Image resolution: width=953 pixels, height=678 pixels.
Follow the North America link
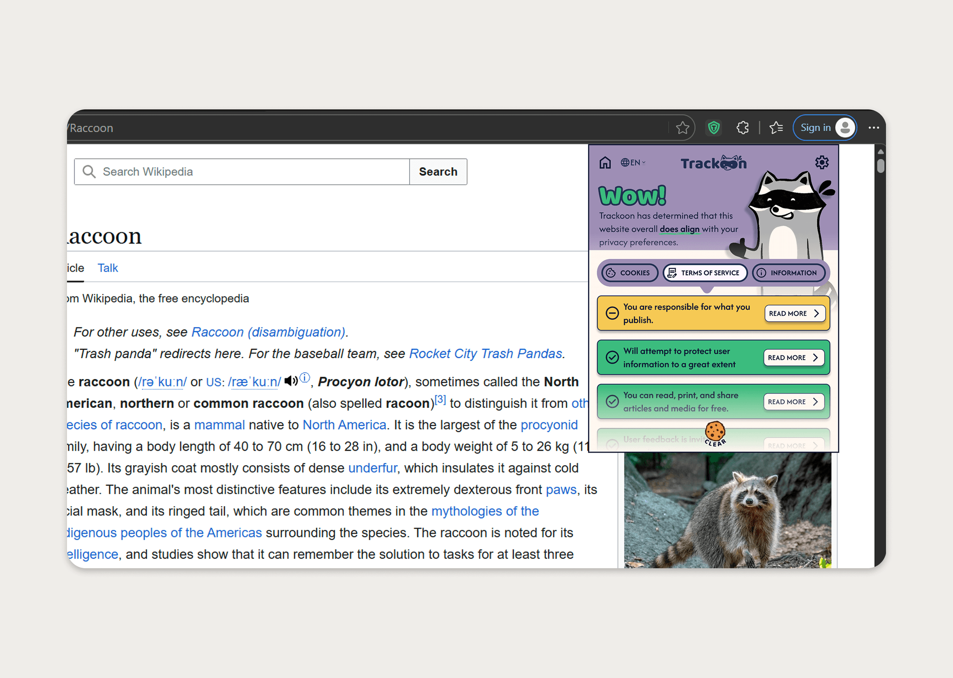(x=344, y=425)
